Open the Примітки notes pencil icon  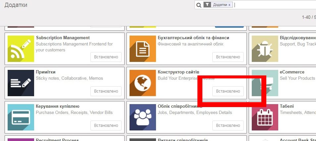(21, 83)
